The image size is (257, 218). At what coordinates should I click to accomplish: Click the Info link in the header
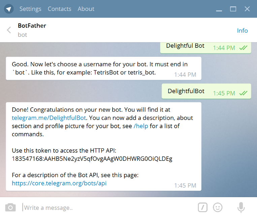[x=242, y=31]
